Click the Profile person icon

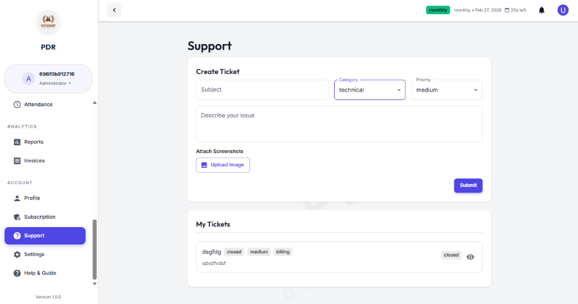[17, 198]
